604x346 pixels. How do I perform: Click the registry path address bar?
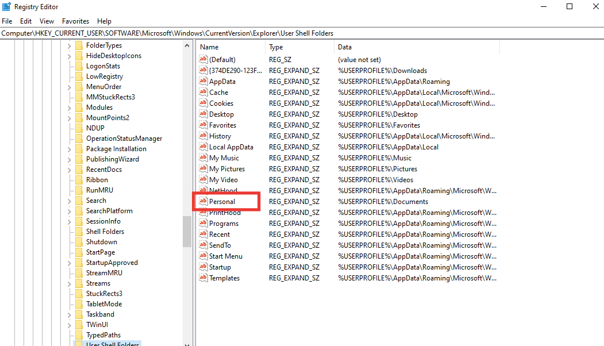pyautogui.click(x=302, y=33)
